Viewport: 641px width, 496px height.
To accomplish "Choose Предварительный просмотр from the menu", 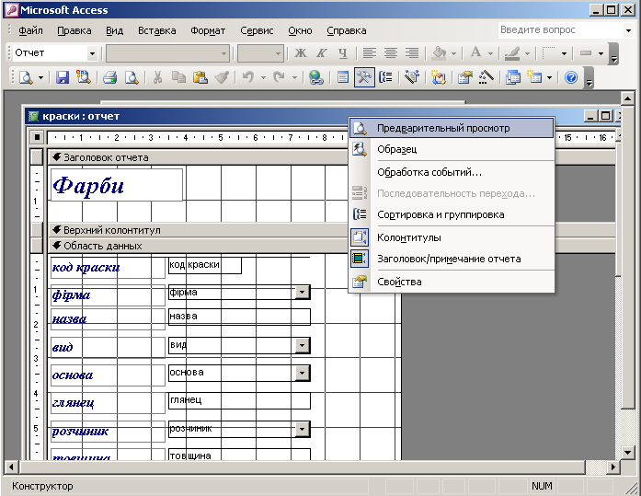I will click(x=452, y=128).
